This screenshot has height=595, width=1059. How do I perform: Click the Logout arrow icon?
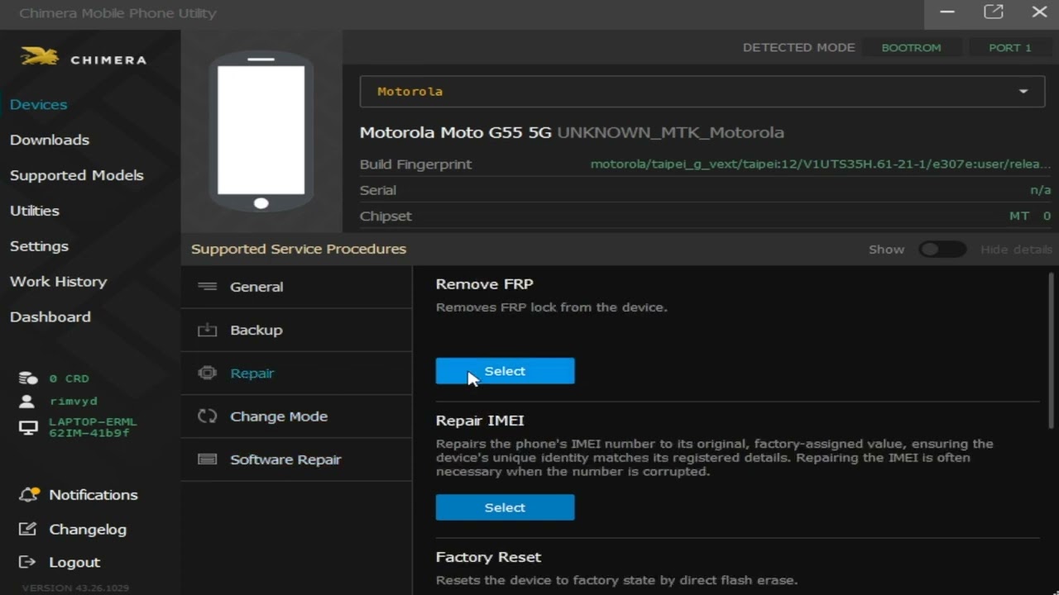click(x=27, y=562)
